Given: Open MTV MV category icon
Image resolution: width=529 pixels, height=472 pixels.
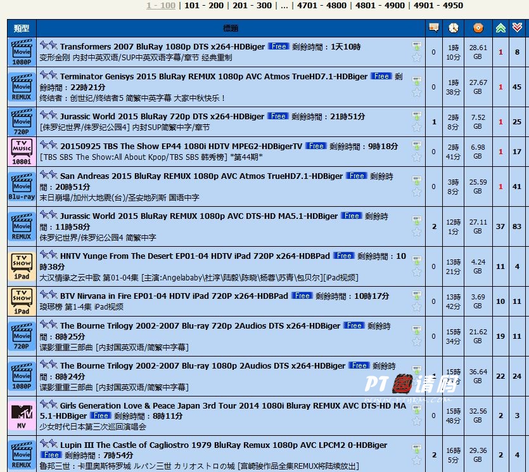Looking at the screenshot, I should click(22, 416).
